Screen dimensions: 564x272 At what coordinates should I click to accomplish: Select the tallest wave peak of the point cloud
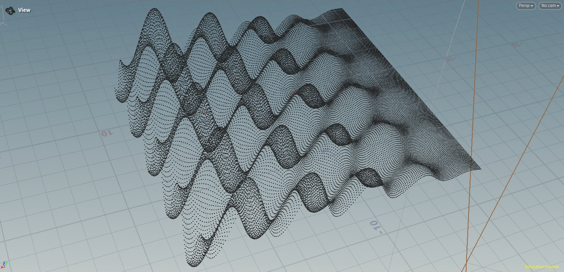coord(154,11)
